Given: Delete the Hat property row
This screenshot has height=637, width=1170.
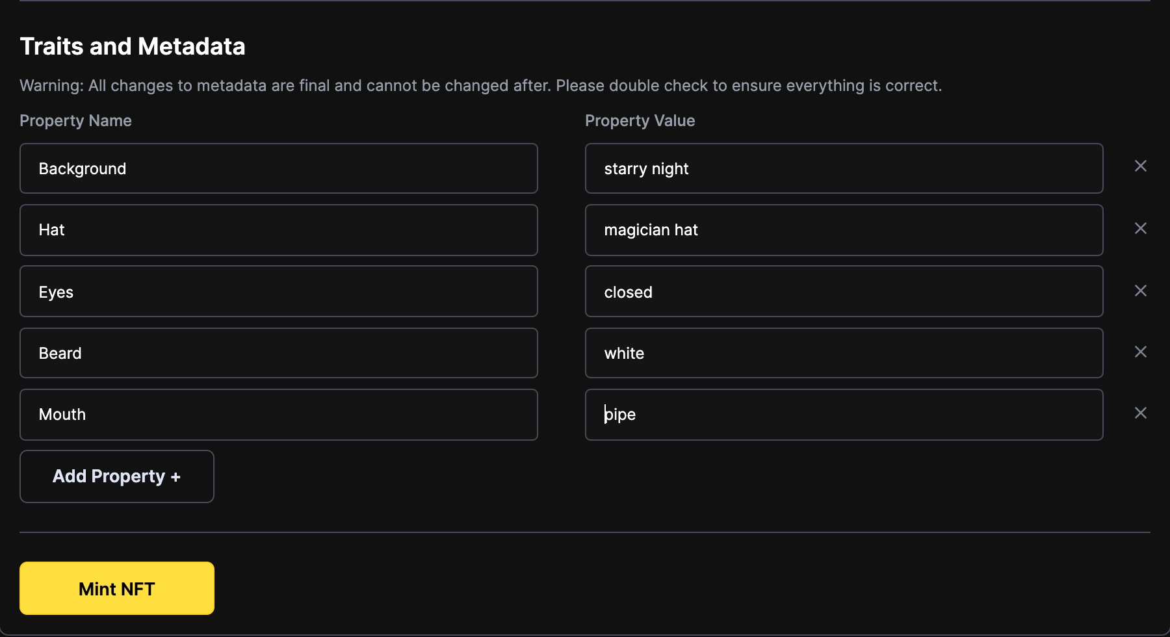Looking at the screenshot, I should [x=1140, y=228].
